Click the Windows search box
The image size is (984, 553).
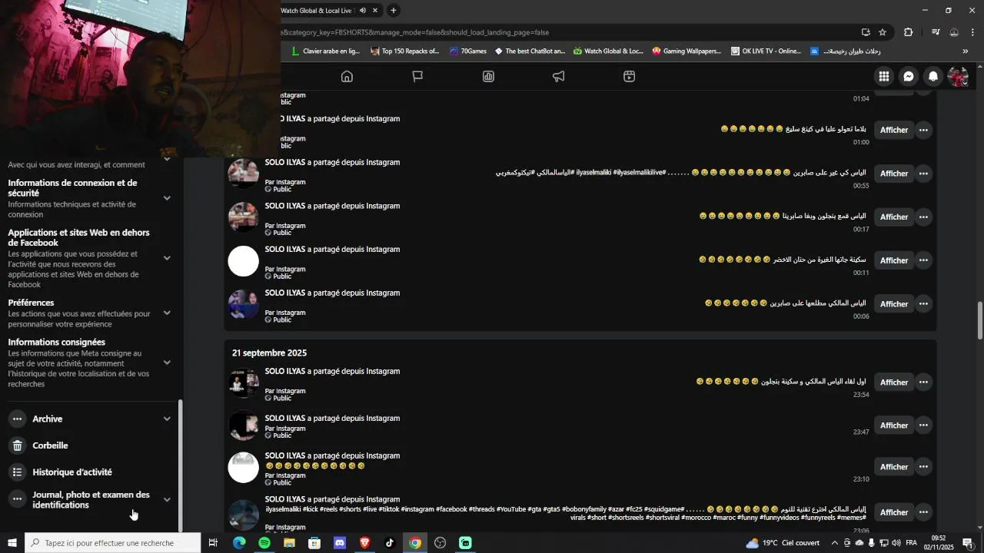click(x=113, y=543)
